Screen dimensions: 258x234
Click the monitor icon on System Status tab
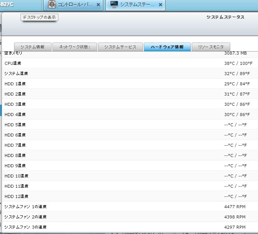click(x=114, y=5)
